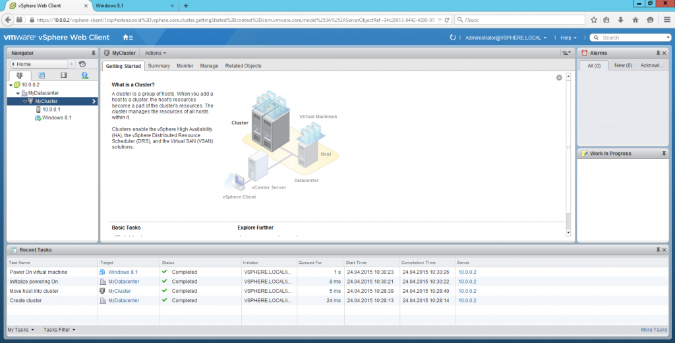The width and height of the screenshot is (675, 343).
Task: Switch to VMs and Templates inventory tab
Action: 42,75
